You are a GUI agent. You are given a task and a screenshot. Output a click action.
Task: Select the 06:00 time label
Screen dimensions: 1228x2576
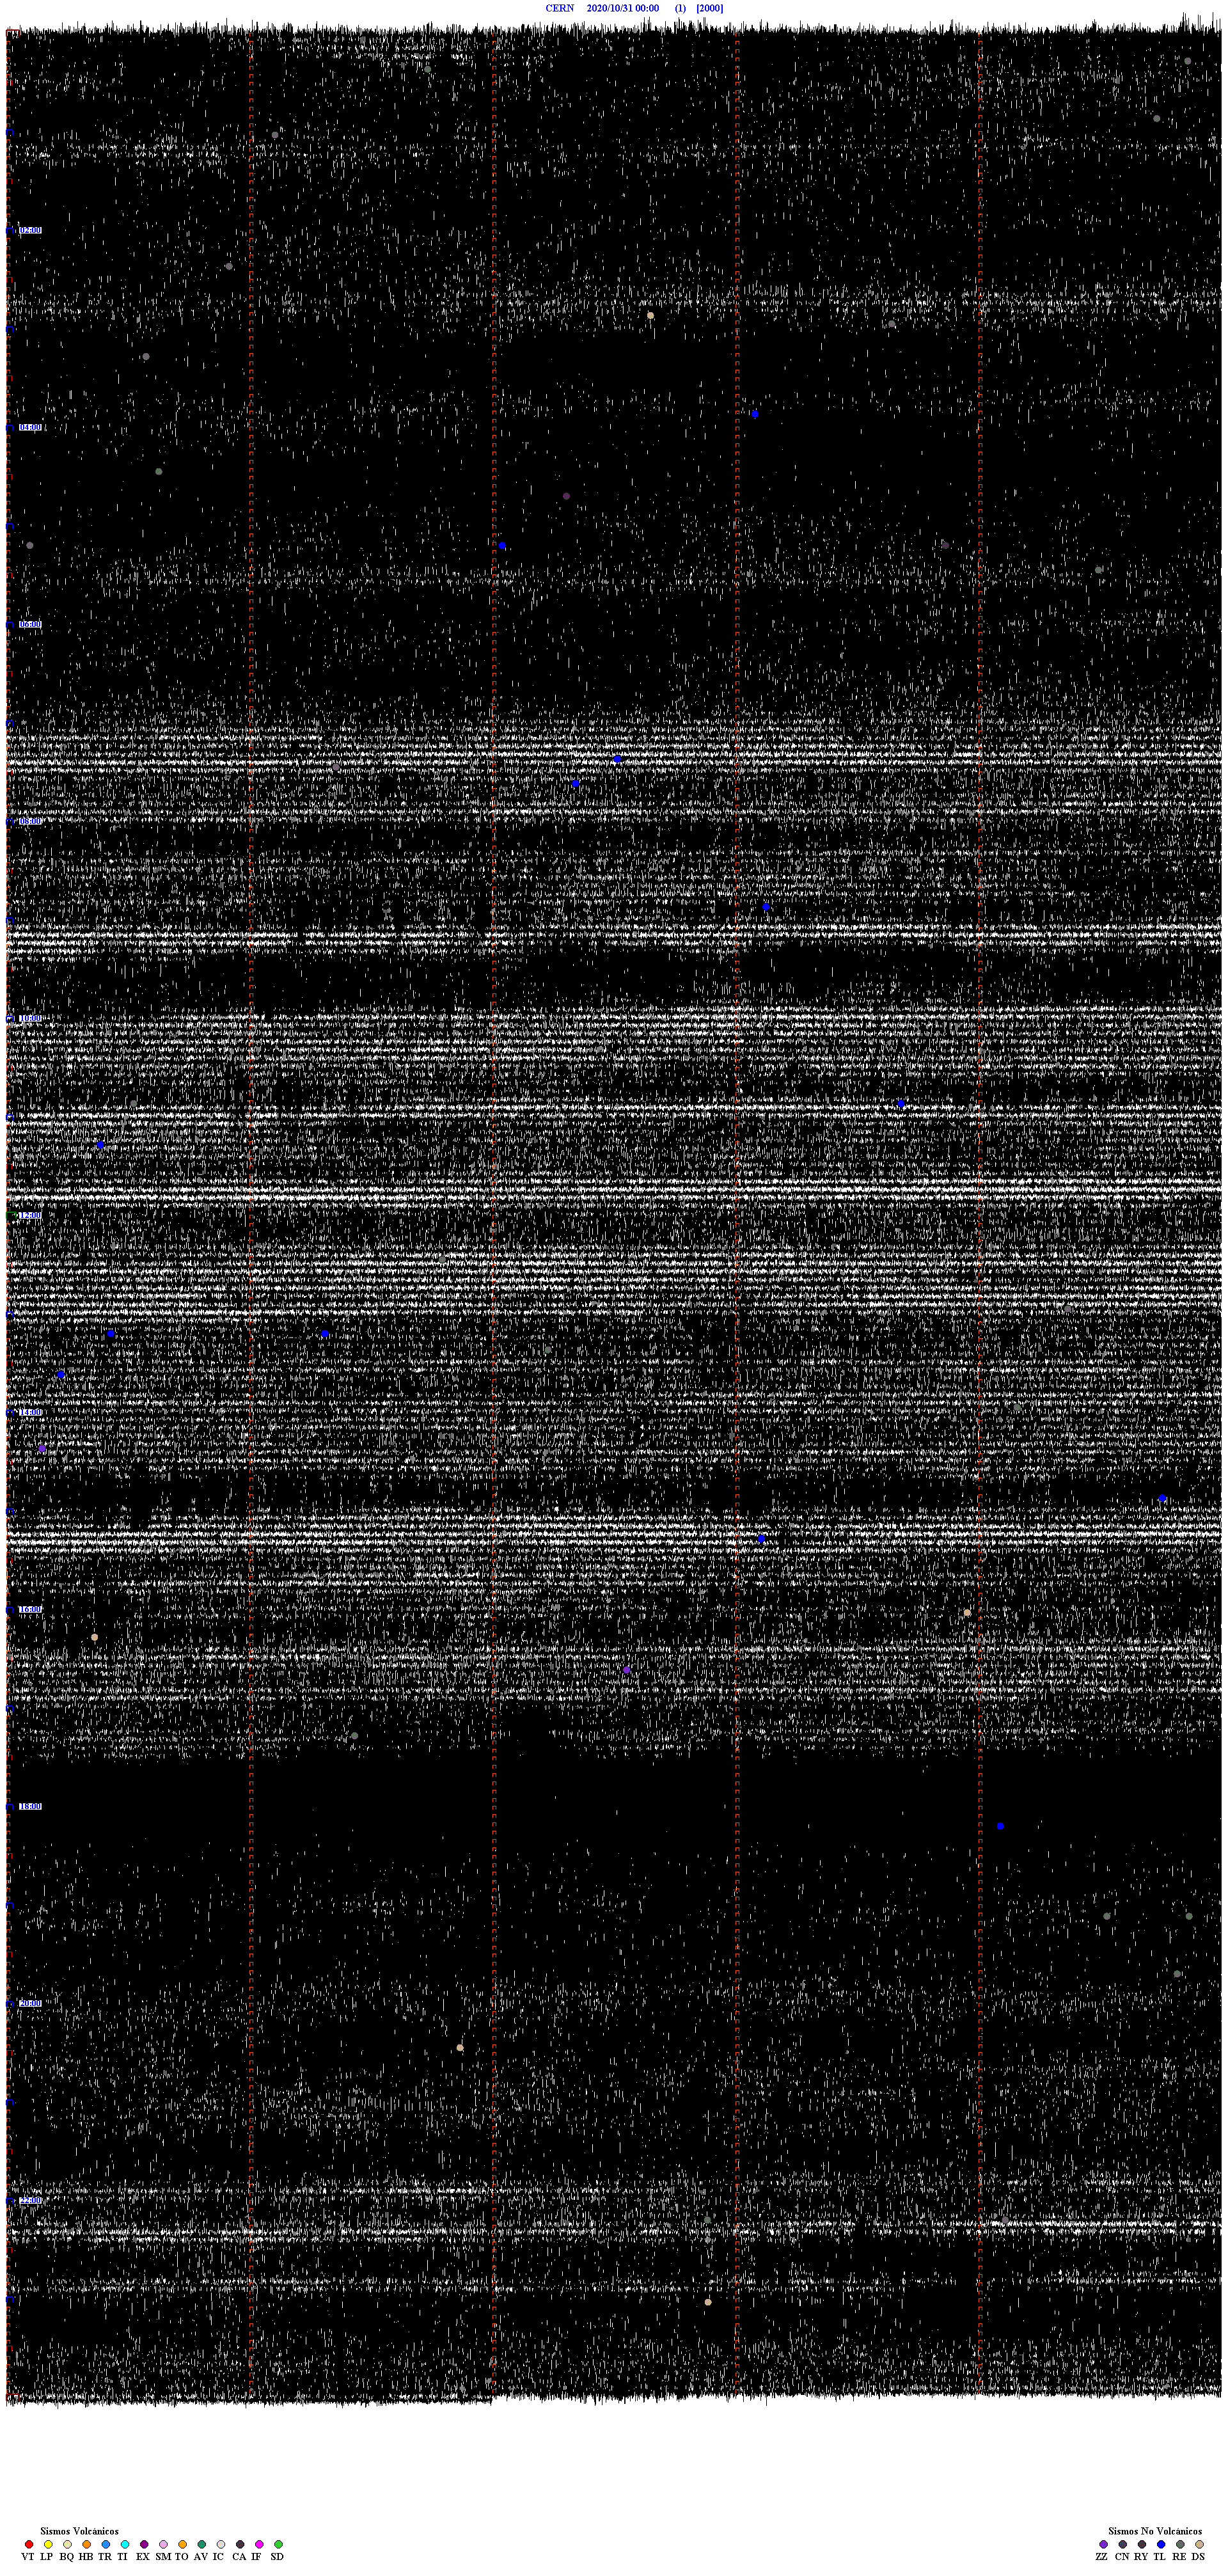[x=30, y=624]
